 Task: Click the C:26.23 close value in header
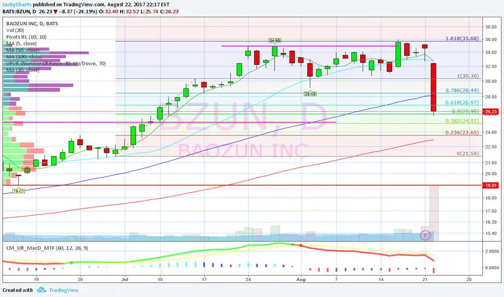click(x=169, y=11)
